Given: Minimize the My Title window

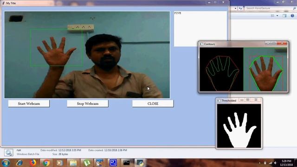Looking at the screenshot, I should pyautogui.click(x=209, y=2).
